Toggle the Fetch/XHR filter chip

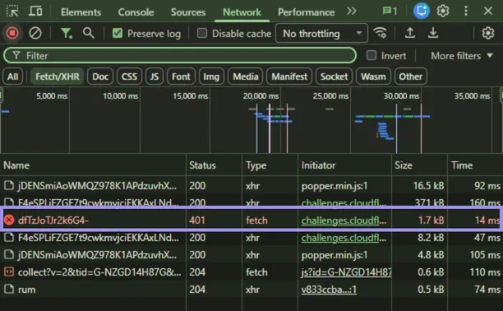tap(57, 77)
